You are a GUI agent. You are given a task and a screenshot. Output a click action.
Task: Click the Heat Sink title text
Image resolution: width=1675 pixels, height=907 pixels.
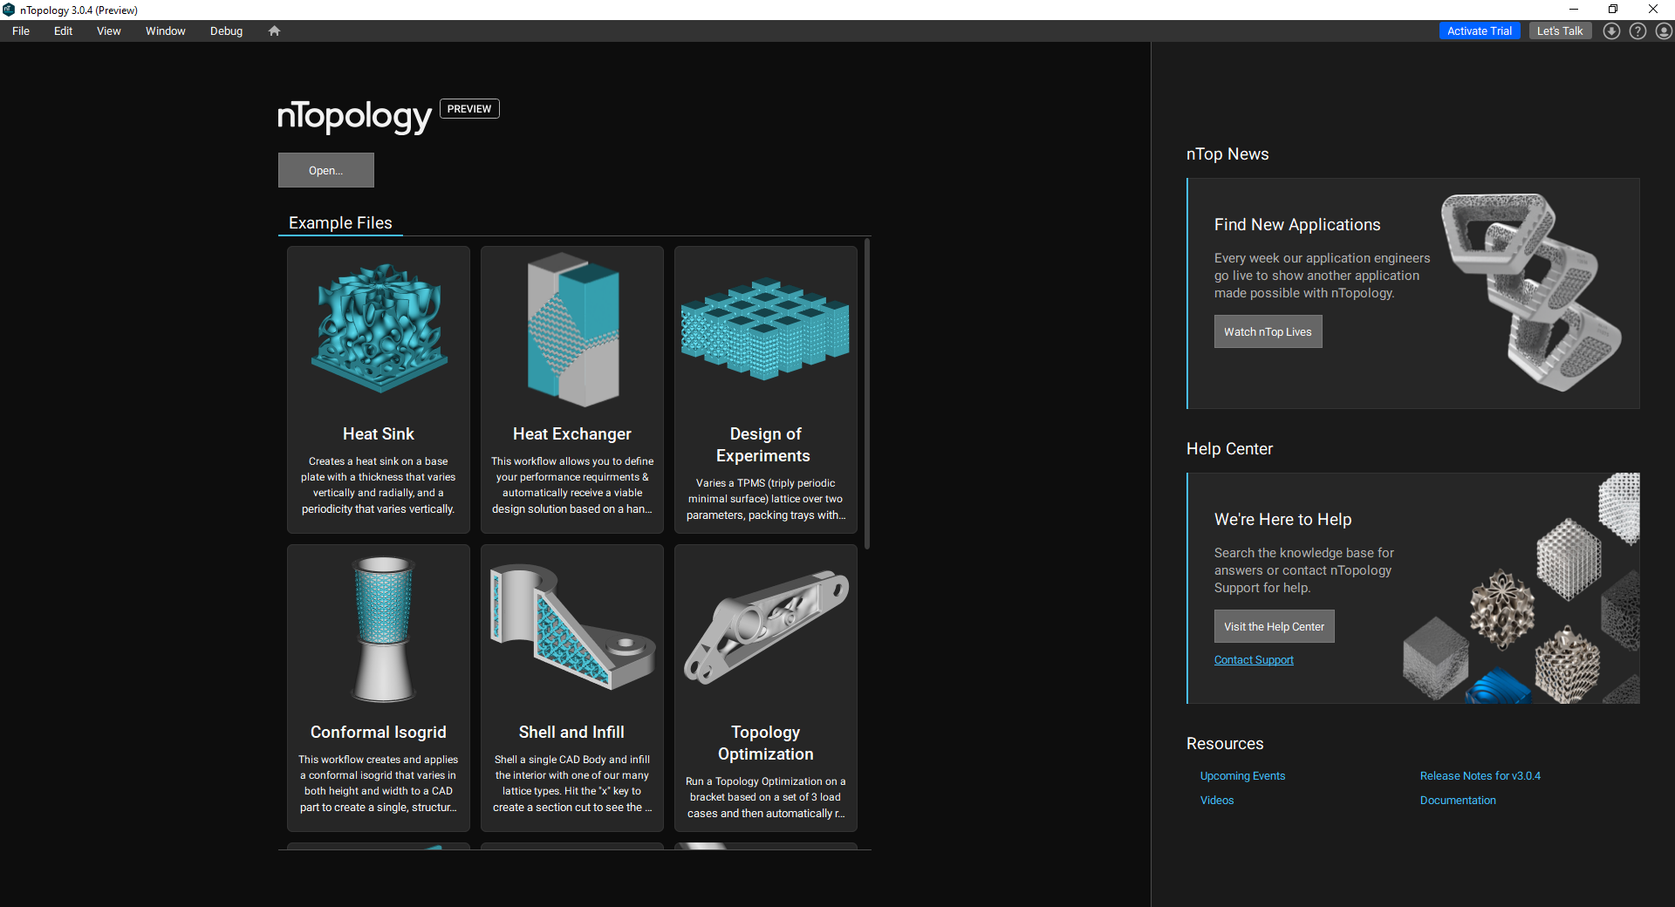(379, 434)
